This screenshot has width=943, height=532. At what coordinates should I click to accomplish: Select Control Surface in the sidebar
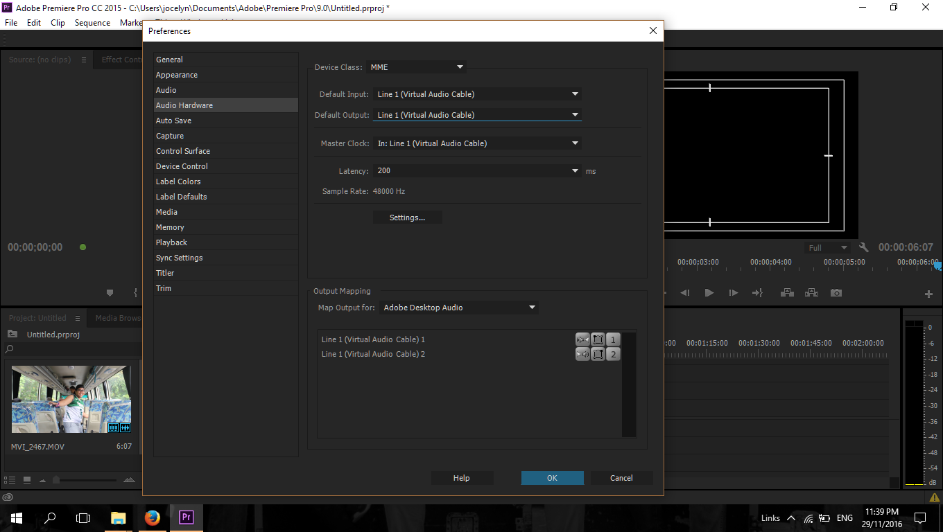point(226,151)
